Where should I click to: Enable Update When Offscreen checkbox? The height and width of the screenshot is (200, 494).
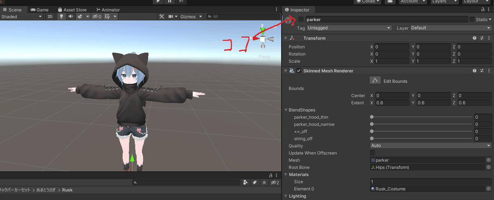pos(373,153)
